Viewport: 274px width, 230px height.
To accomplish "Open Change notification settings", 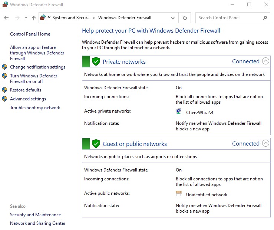I will 37,67.
